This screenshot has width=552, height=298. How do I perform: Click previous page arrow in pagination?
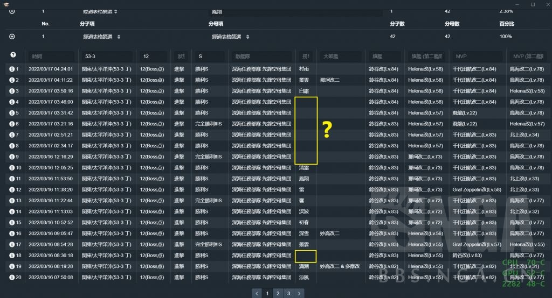pos(256,293)
